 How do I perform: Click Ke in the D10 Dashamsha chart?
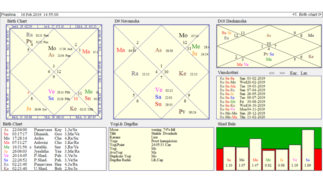[311, 57]
